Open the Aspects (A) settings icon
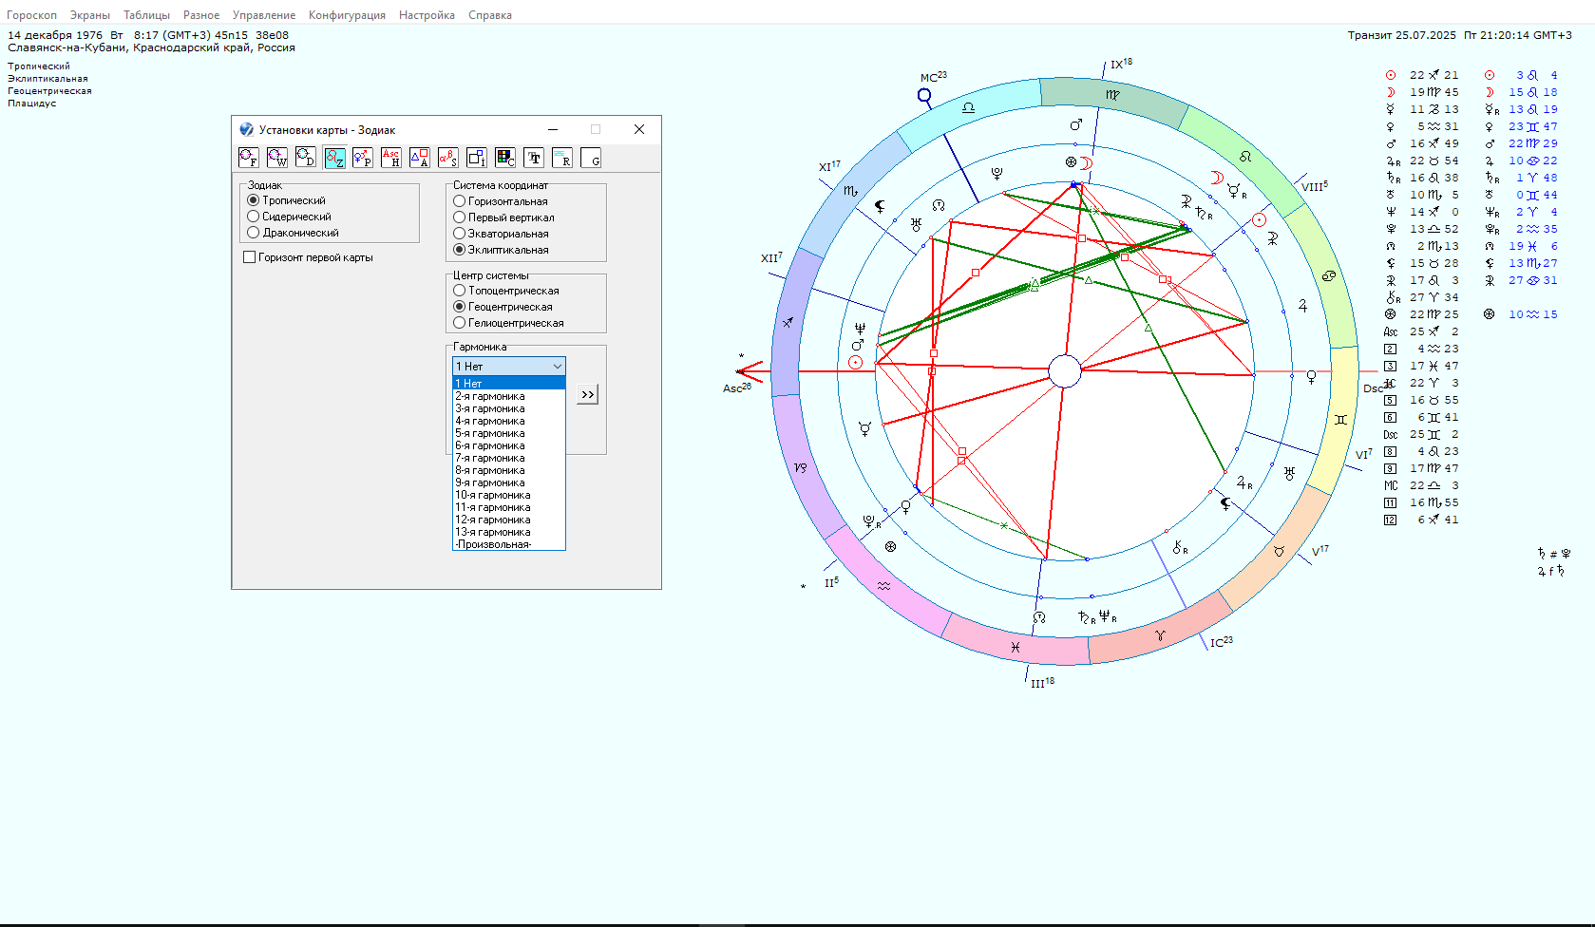1595x927 pixels. click(420, 158)
